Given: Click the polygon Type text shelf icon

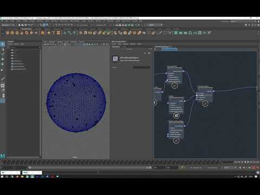Looking at the screenshot, I should (54, 32).
